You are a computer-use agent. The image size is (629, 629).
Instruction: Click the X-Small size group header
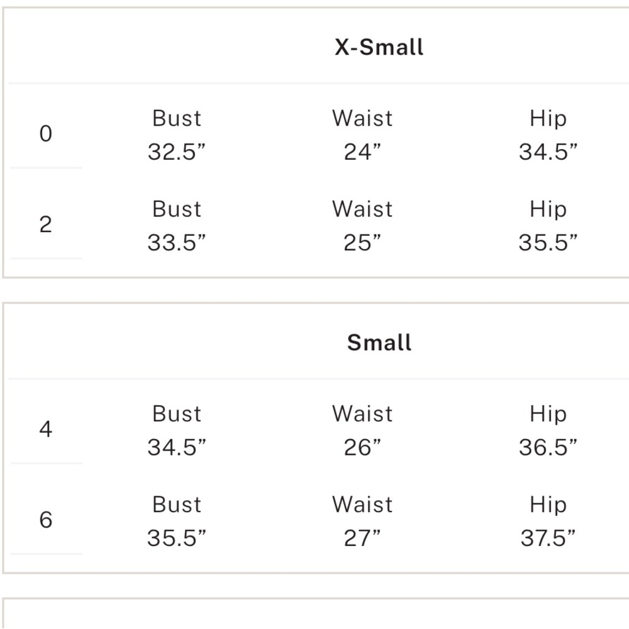point(379,47)
